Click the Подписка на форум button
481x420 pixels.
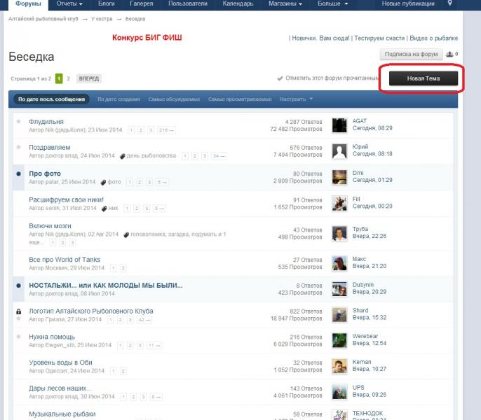pyautogui.click(x=411, y=54)
